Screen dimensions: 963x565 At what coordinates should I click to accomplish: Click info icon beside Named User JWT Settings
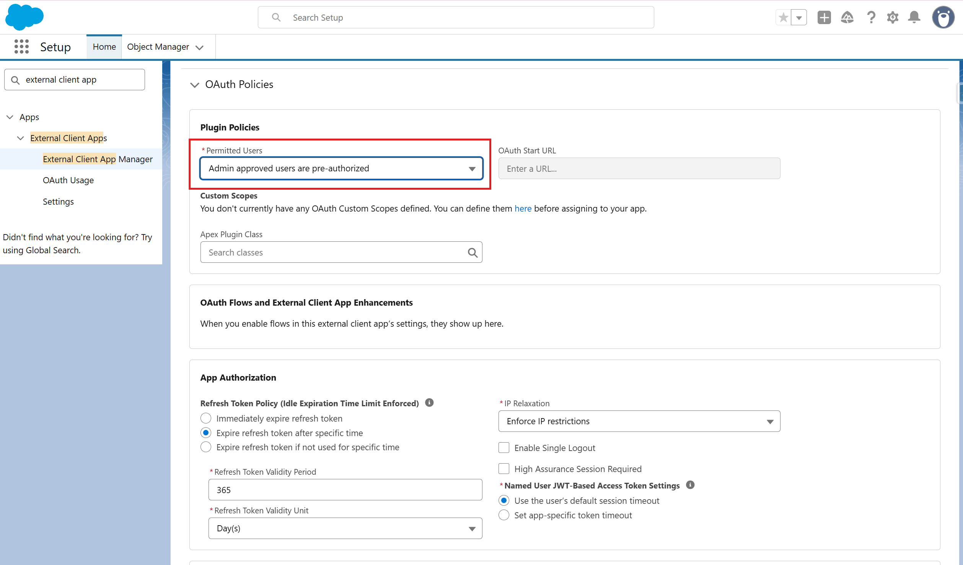pos(690,485)
